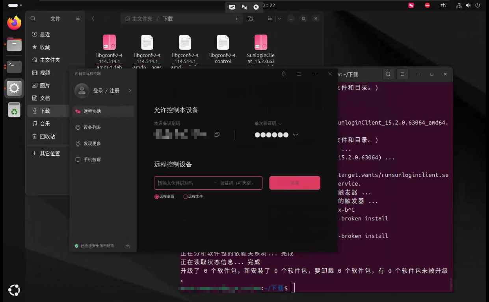Open Trash icon in the dock
The height and width of the screenshot is (302, 489).
(x=14, y=110)
